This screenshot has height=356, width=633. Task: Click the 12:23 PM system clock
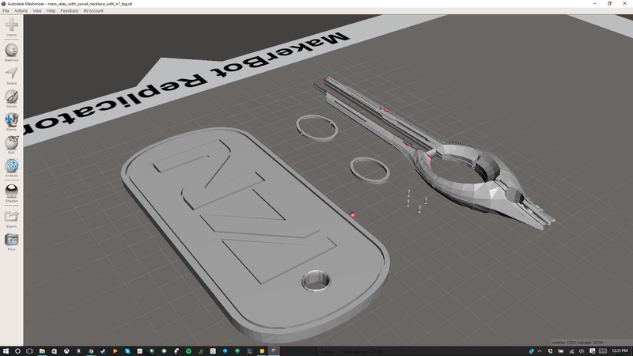(x=620, y=350)
